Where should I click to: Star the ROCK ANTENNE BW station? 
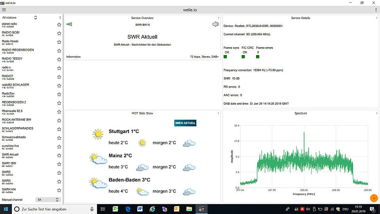(59, 120)
